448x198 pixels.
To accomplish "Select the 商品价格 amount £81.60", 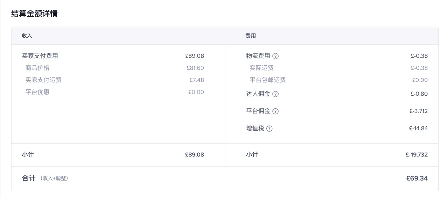I will pos(195,68).
